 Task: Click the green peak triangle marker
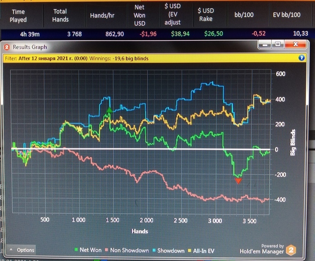(x=109, y=110)
